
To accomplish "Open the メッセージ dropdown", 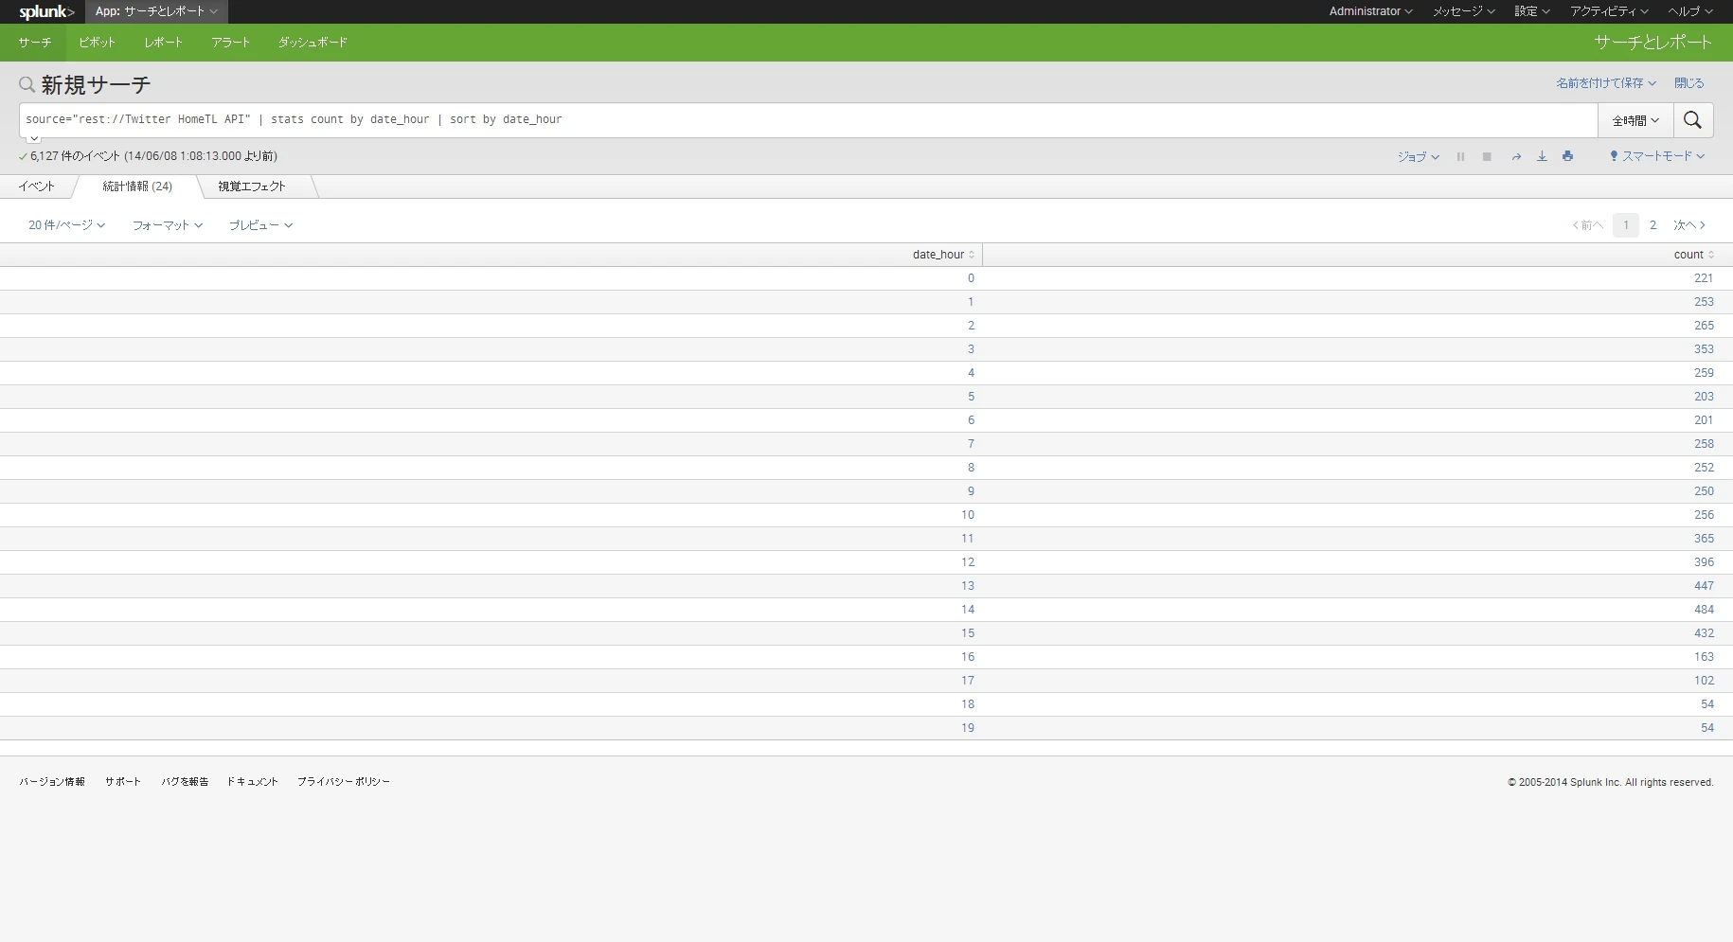I will (1463, 11).
